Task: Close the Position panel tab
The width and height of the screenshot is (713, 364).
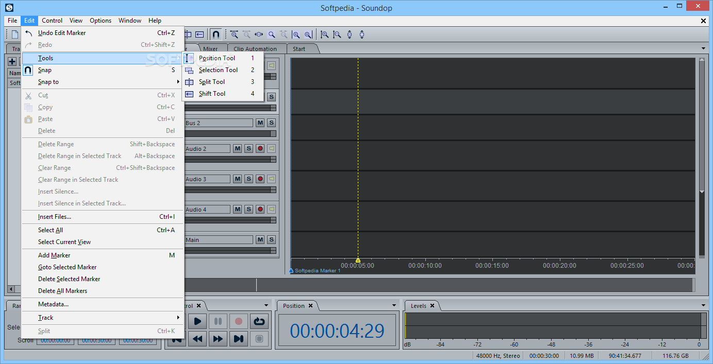Action: [x=310, y=306]
